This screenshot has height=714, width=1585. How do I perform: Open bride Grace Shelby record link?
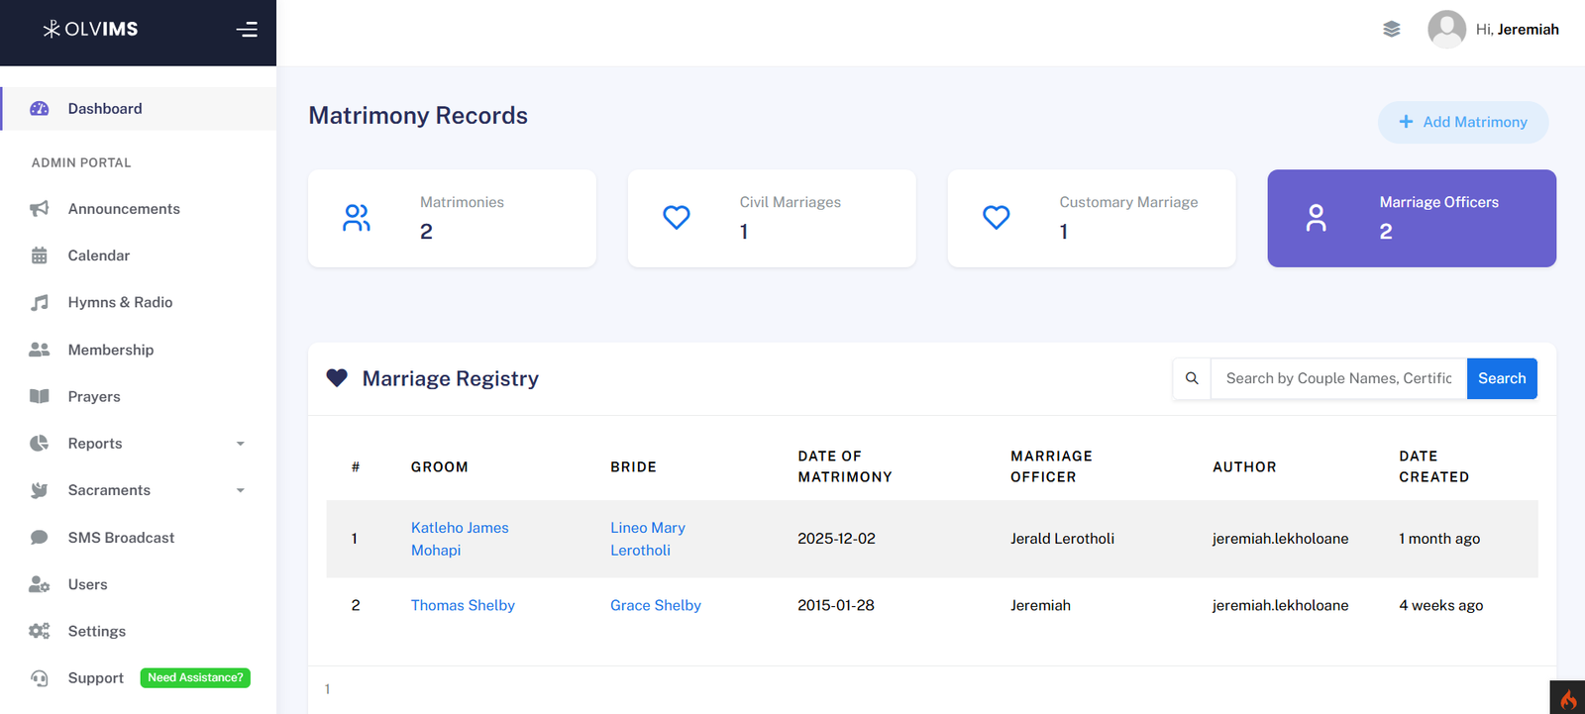tap(655, 605)
